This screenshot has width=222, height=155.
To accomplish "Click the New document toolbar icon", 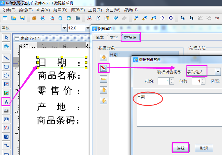I will pos(5,18).
